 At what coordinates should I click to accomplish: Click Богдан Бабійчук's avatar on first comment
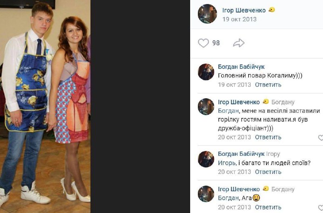(x=206, y=72)
